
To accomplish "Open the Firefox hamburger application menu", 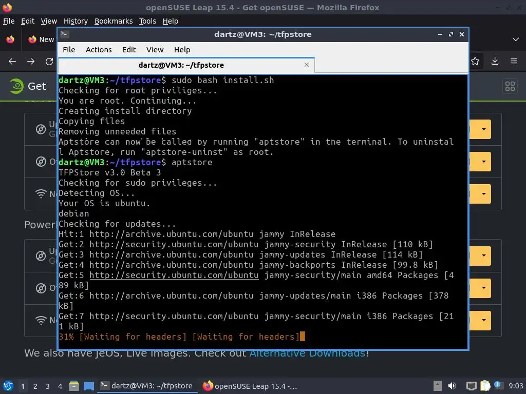I will tap(514, 61).
